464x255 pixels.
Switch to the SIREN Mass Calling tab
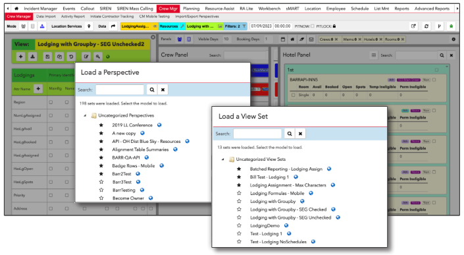(x=135, y=9)
